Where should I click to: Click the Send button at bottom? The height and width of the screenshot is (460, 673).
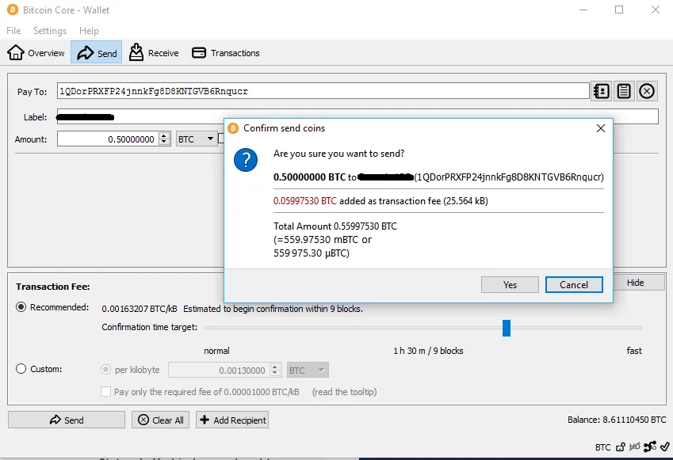coord(67,420)
